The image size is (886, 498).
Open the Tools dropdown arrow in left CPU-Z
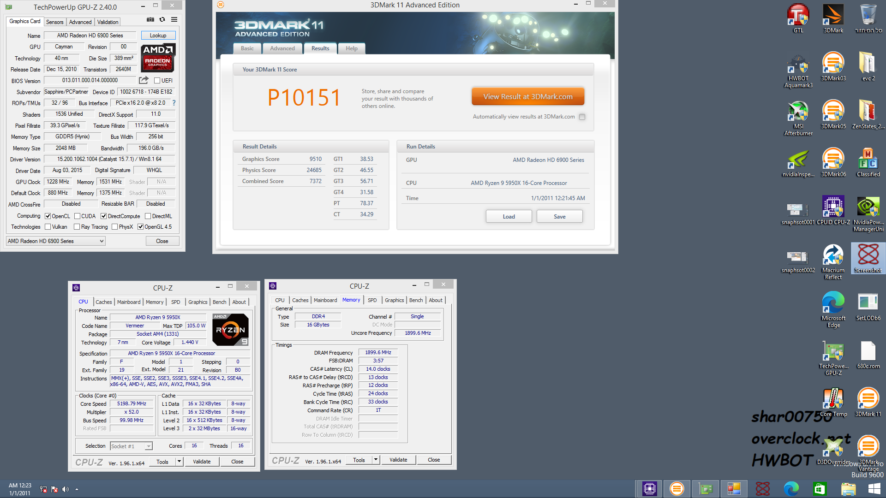point(179,462)
